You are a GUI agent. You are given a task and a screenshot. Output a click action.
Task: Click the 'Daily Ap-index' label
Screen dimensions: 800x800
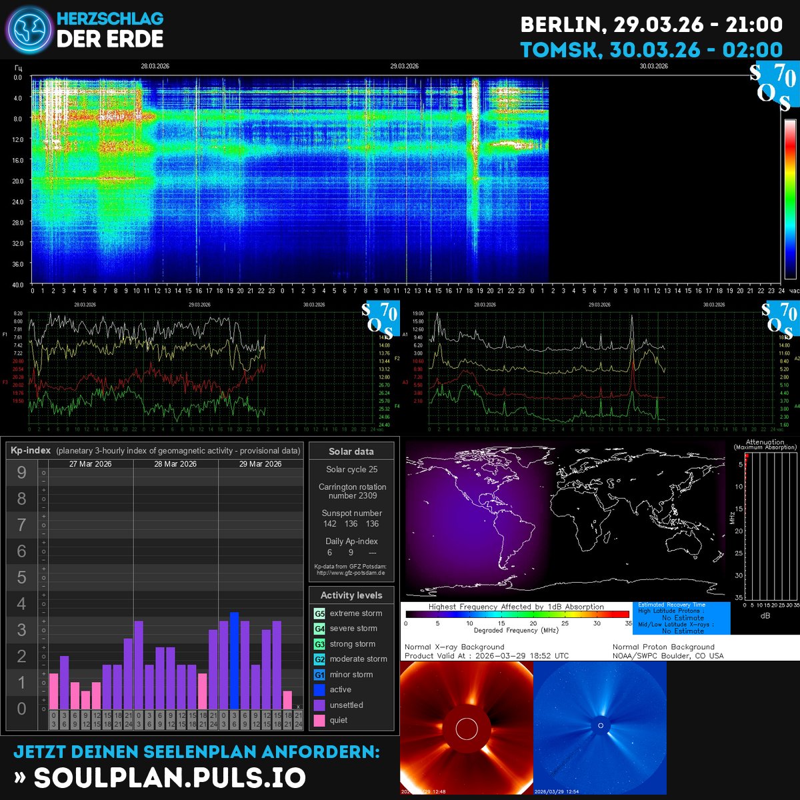(351, 541)
